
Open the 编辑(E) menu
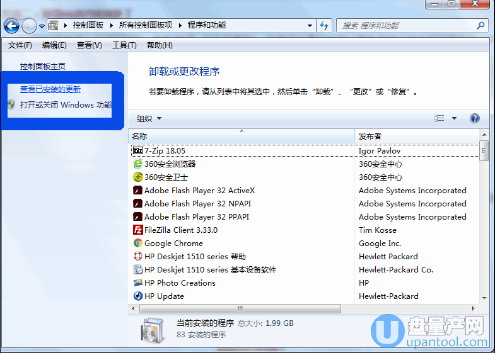coord(54,45)
